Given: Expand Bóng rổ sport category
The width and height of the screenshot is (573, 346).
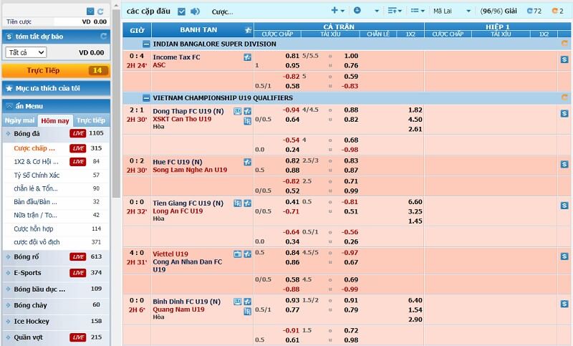Looking at the screenshot, I should (x=56, y=256).
